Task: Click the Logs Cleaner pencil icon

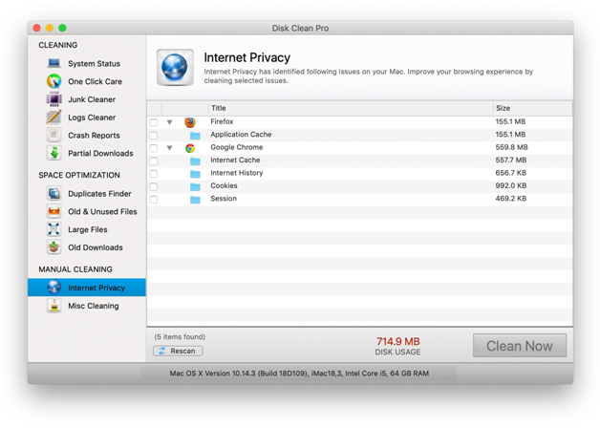Action: pos(54,118)
